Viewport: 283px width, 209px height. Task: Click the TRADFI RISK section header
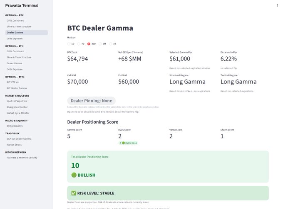pos(12,134)
